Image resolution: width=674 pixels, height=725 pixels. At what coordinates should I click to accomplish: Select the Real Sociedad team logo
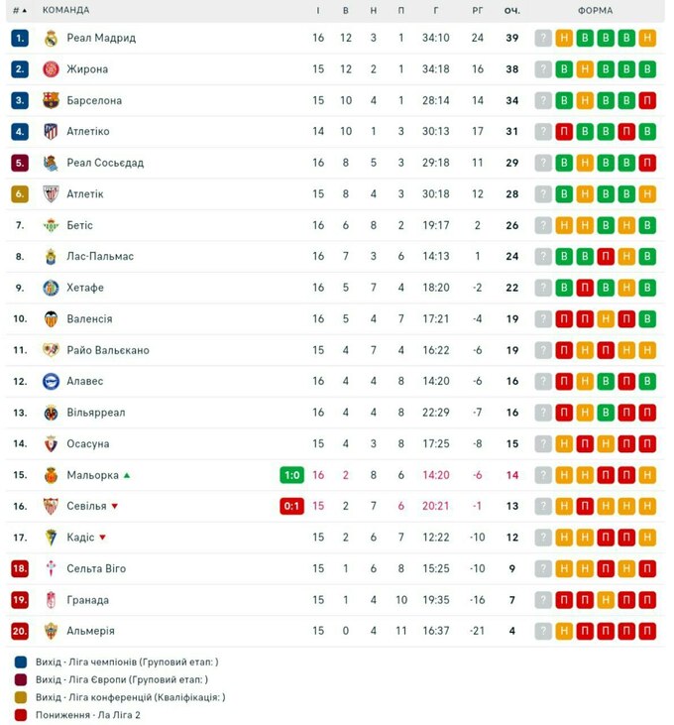coord(52,163)
